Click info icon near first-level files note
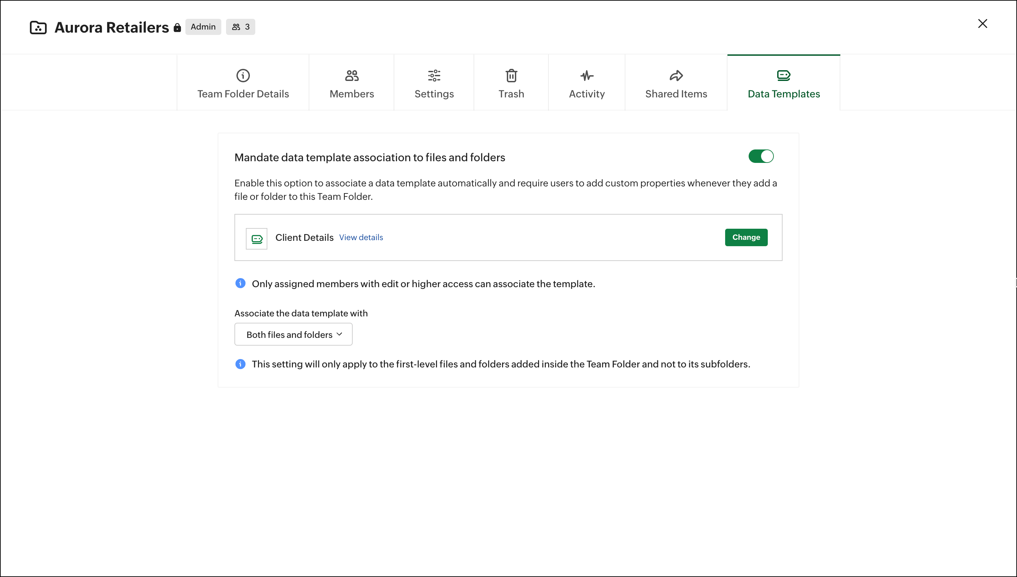Image resolution: width=1017 pixels, height=577 pixels. [x=240, y=364]
